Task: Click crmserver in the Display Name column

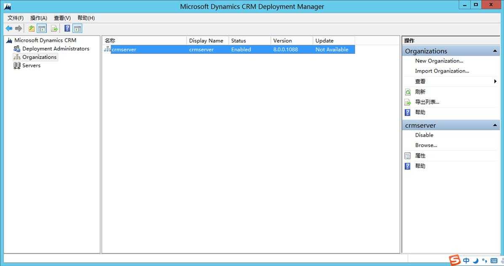Action: click(201, 50)
